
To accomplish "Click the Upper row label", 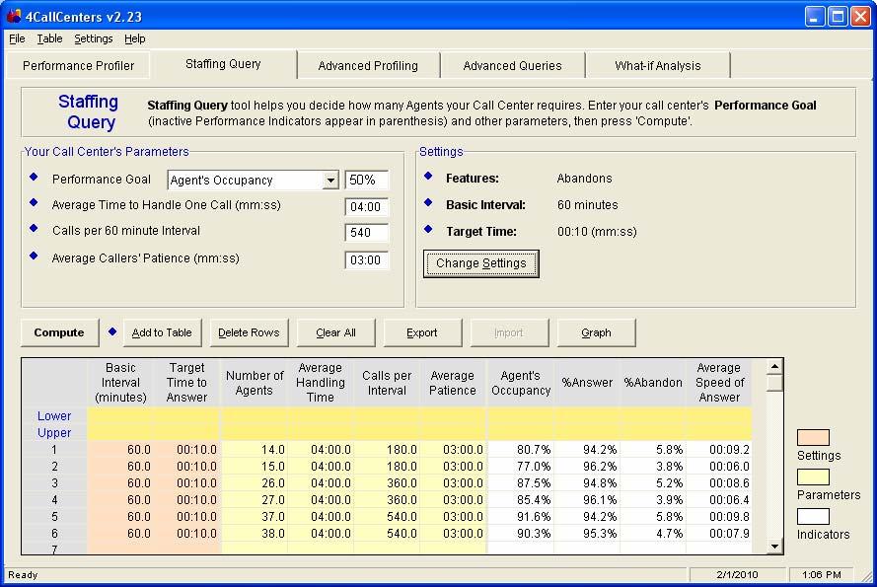I will (54, 433).
